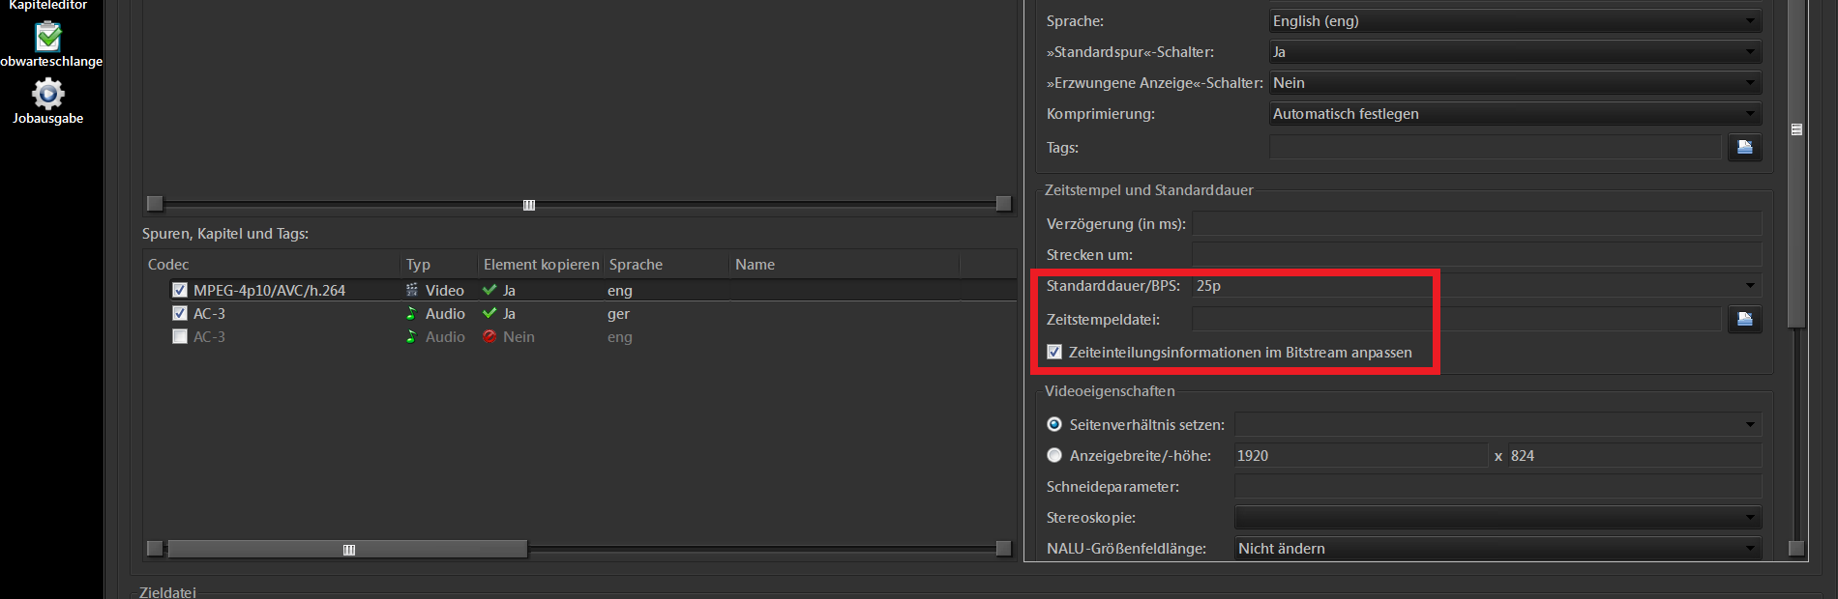Click the browse file icon next to Tags

pyautogui.click(x=1744, y=147)
